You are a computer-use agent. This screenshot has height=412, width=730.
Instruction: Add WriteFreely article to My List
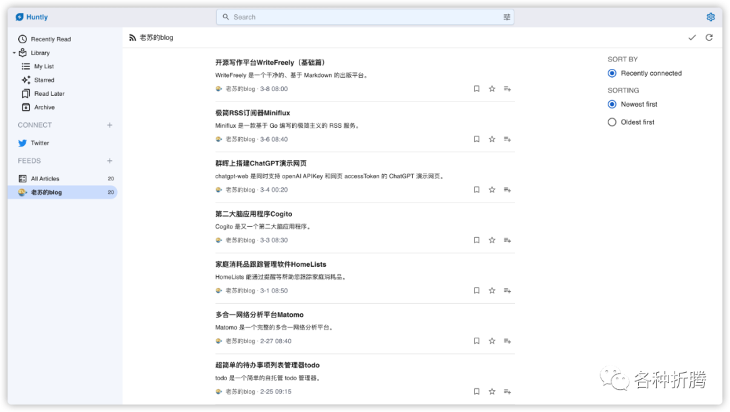point(507,89)
